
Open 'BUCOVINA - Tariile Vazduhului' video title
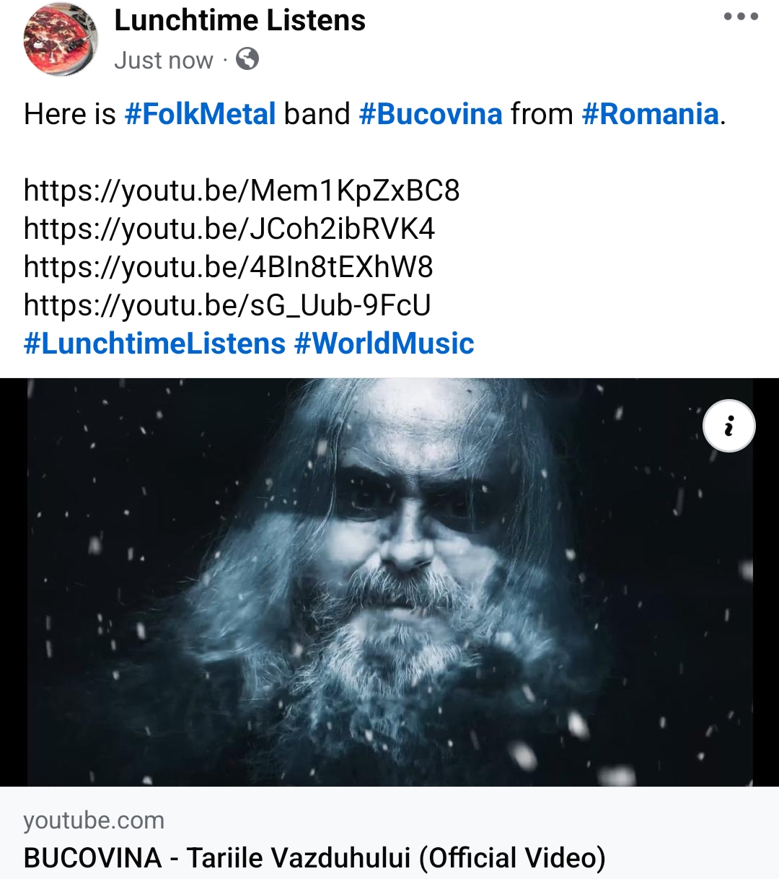314,858
